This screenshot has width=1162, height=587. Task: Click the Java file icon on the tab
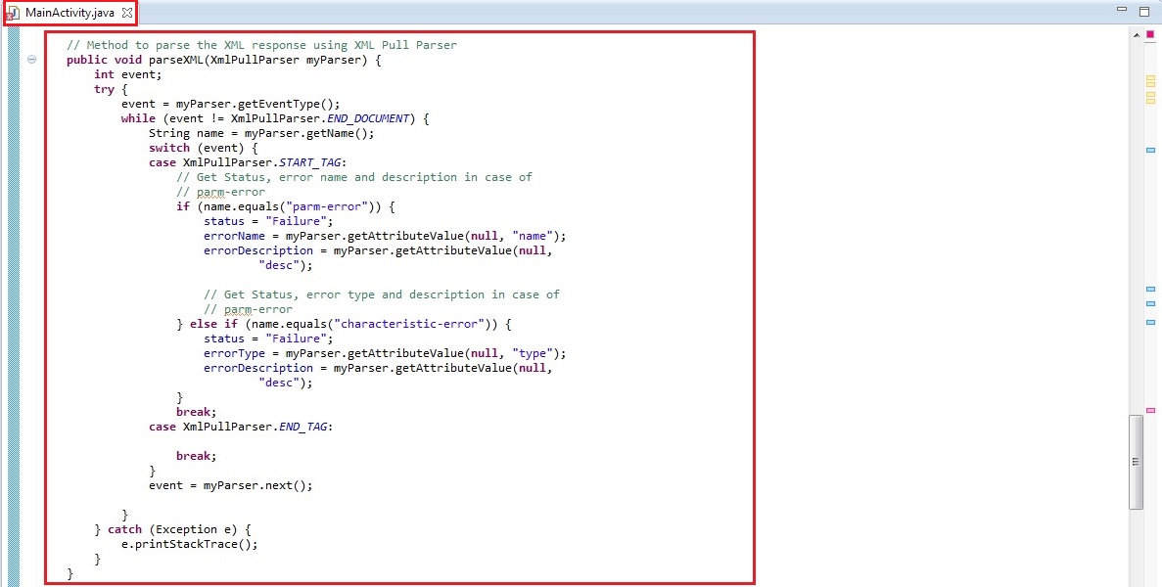(14, 13)
